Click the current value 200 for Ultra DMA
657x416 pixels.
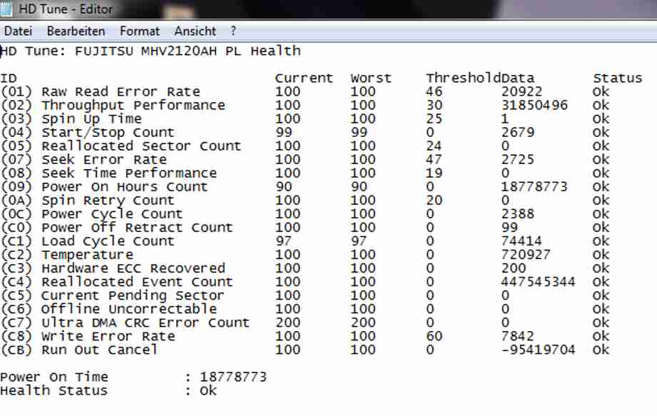(287, 323)
